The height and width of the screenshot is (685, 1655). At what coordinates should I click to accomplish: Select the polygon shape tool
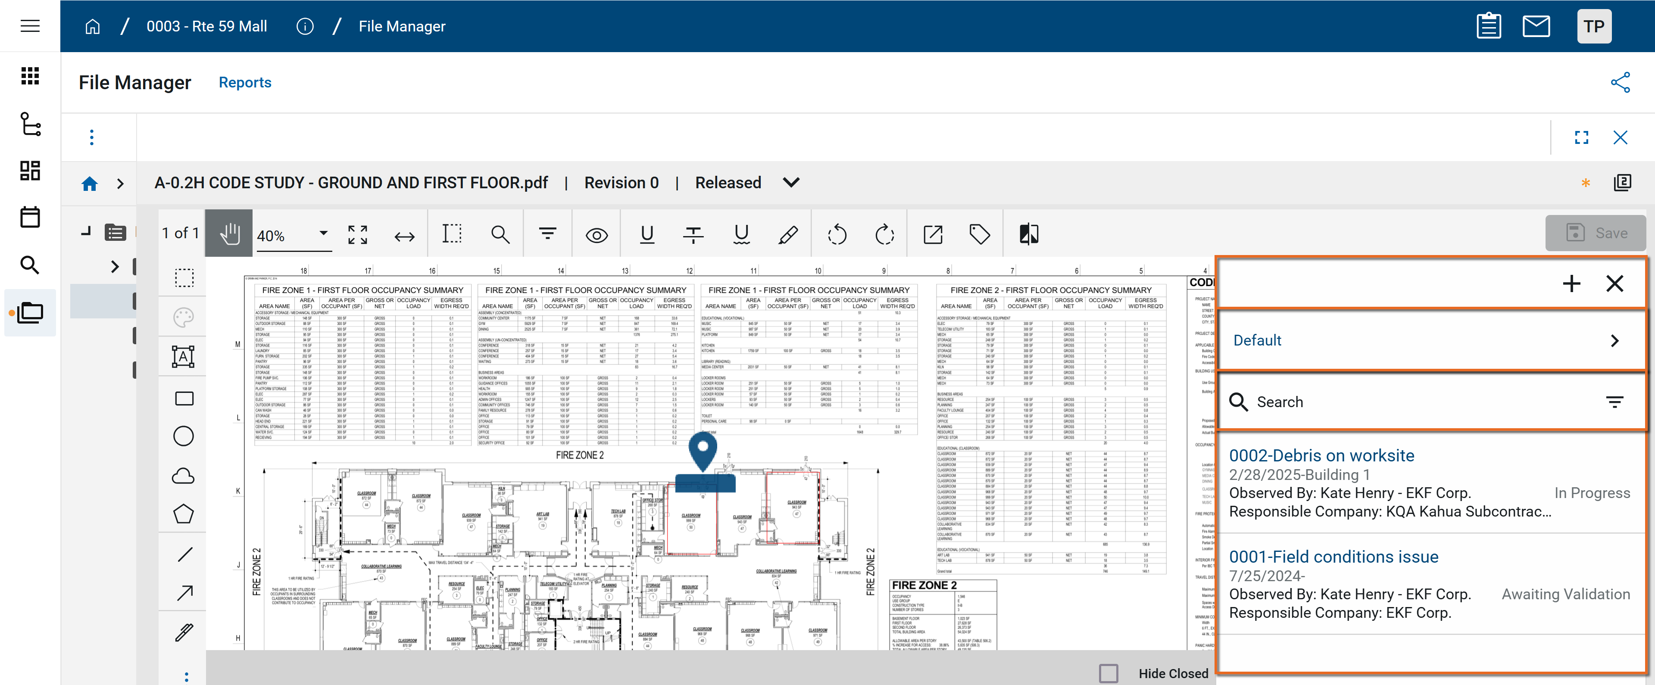pyautogui.click(x=183, y=514)
